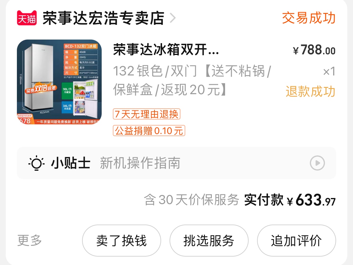Open 新机操作指南 guide text
The image size is (353, 265).
[x=140, y=163]
